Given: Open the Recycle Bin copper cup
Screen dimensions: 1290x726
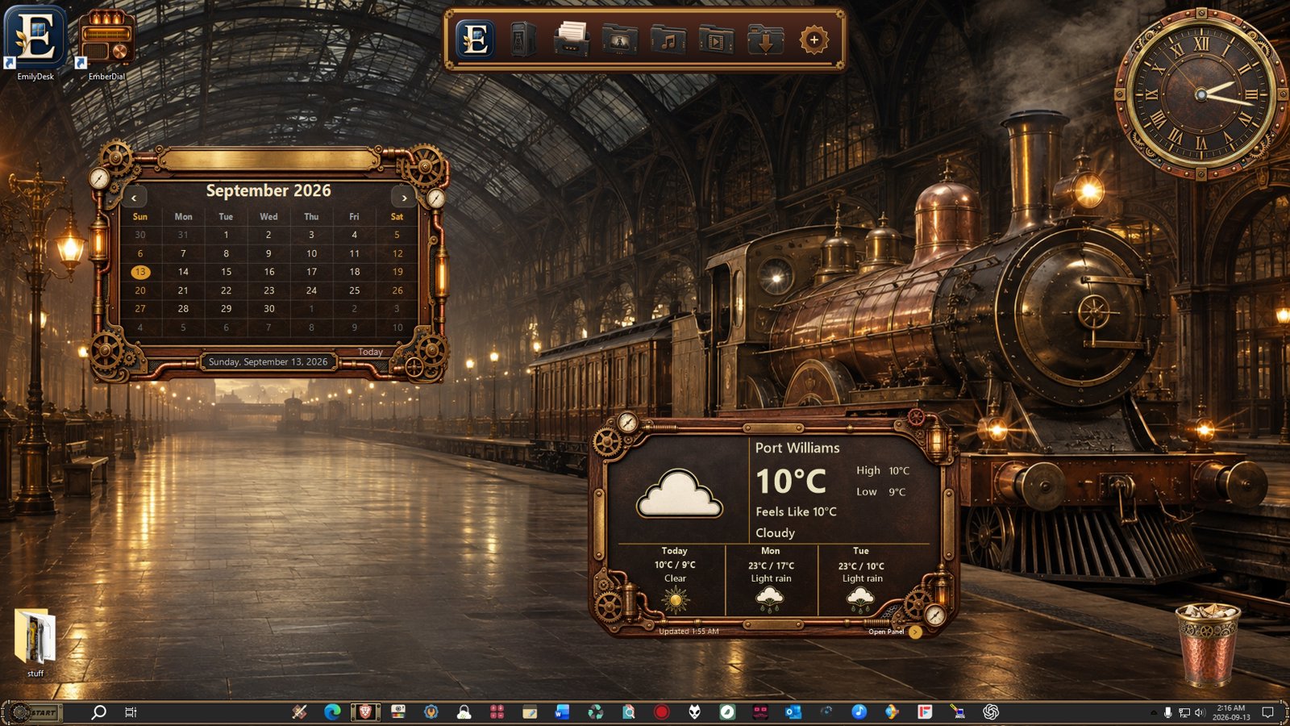Looking at the screenshot, I should click(x=1207, y=644).
